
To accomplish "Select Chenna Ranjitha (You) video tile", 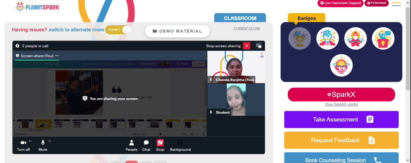I will pyautogui.click(x=236, y=67).
